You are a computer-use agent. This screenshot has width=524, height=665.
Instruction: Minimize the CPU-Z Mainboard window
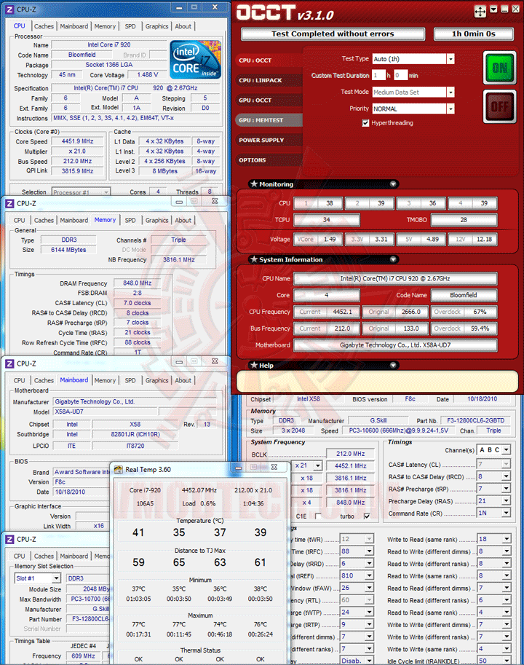(x=179, y=362)
